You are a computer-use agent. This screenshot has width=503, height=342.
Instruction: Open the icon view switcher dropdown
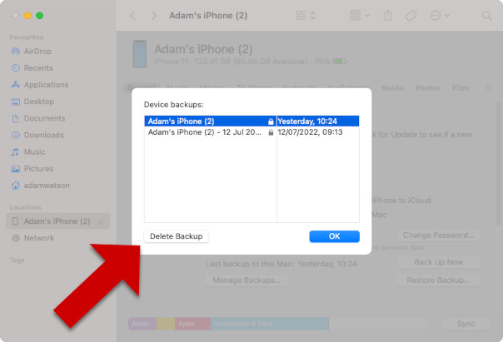pyautogui.click(x=306, y=15)
